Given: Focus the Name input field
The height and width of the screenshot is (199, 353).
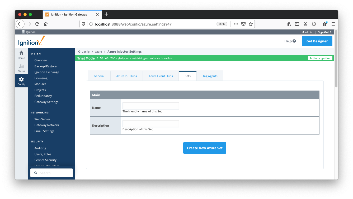Looking at the screenshot, I should (151, 106).
